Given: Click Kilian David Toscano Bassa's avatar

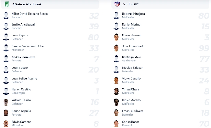Looking at the screenshot, I should (x=6, y=16).
